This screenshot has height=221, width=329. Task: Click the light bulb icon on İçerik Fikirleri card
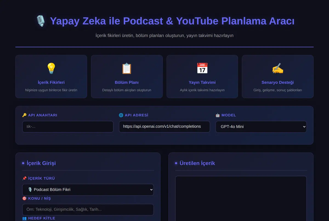51,68
